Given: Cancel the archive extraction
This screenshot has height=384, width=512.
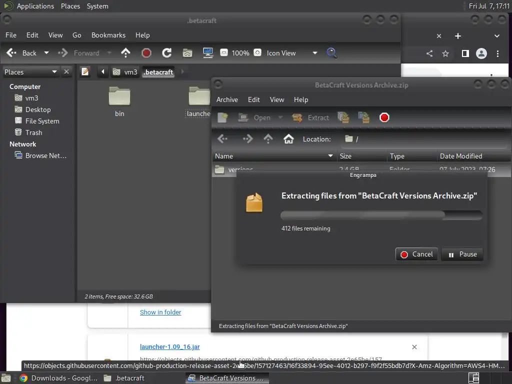Looking at the screenshot, I should pos(416,254).
